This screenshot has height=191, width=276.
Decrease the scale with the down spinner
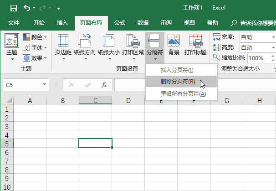click(x=273, y=61)
